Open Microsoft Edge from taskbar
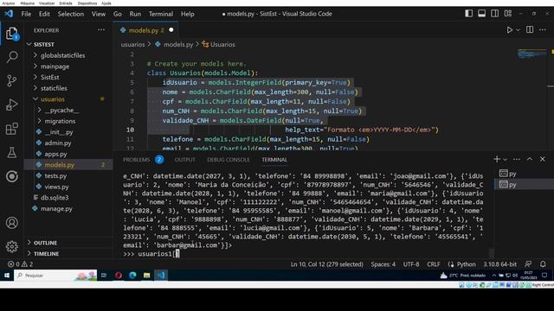Image resolution: width=554 pixels, height=311 pixels. point(132,276)
